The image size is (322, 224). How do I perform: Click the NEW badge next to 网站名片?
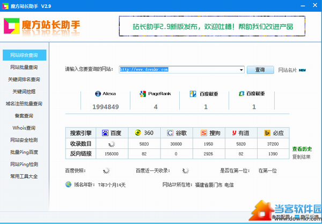tap(302, 70)
